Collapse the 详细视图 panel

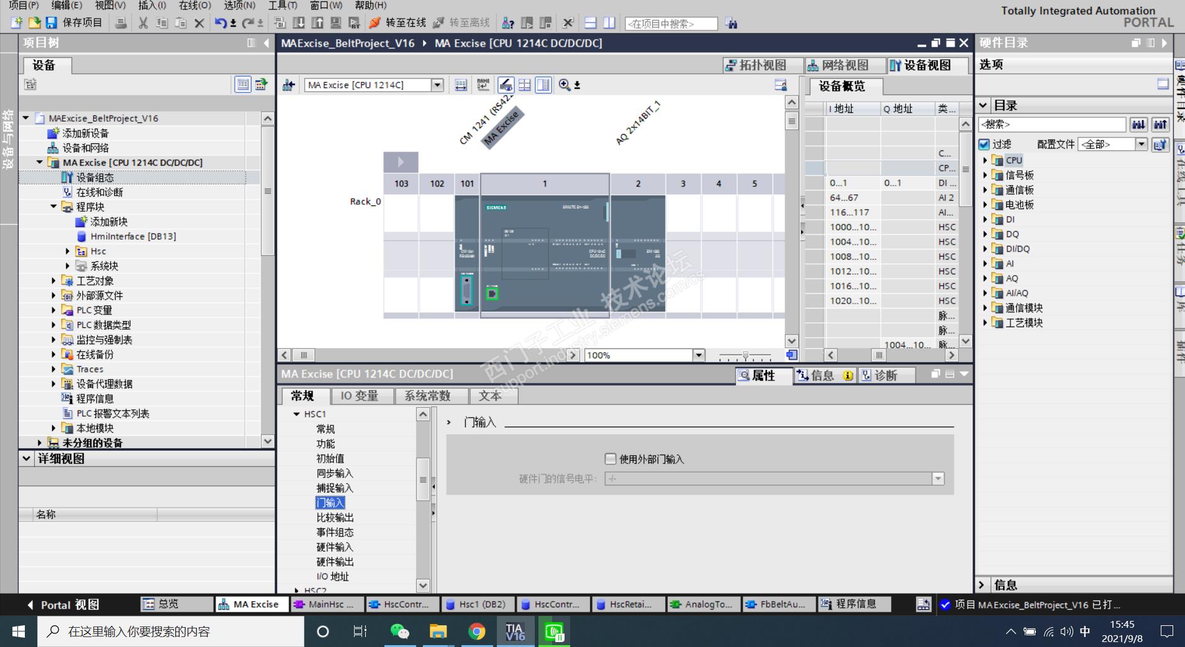26,458
